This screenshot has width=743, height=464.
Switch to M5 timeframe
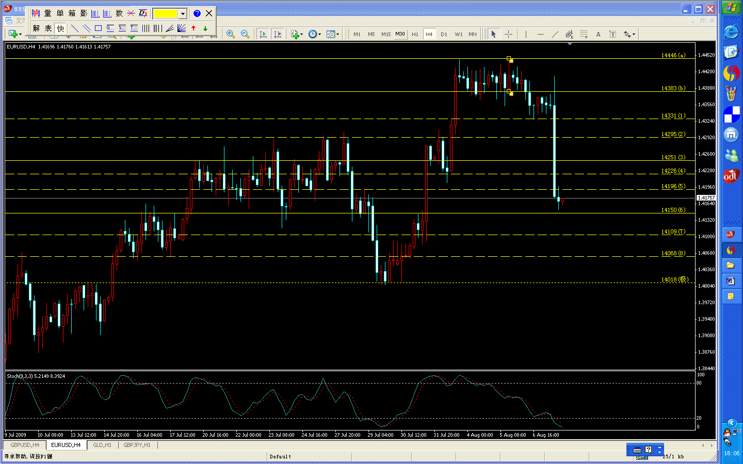pos(372,34)
